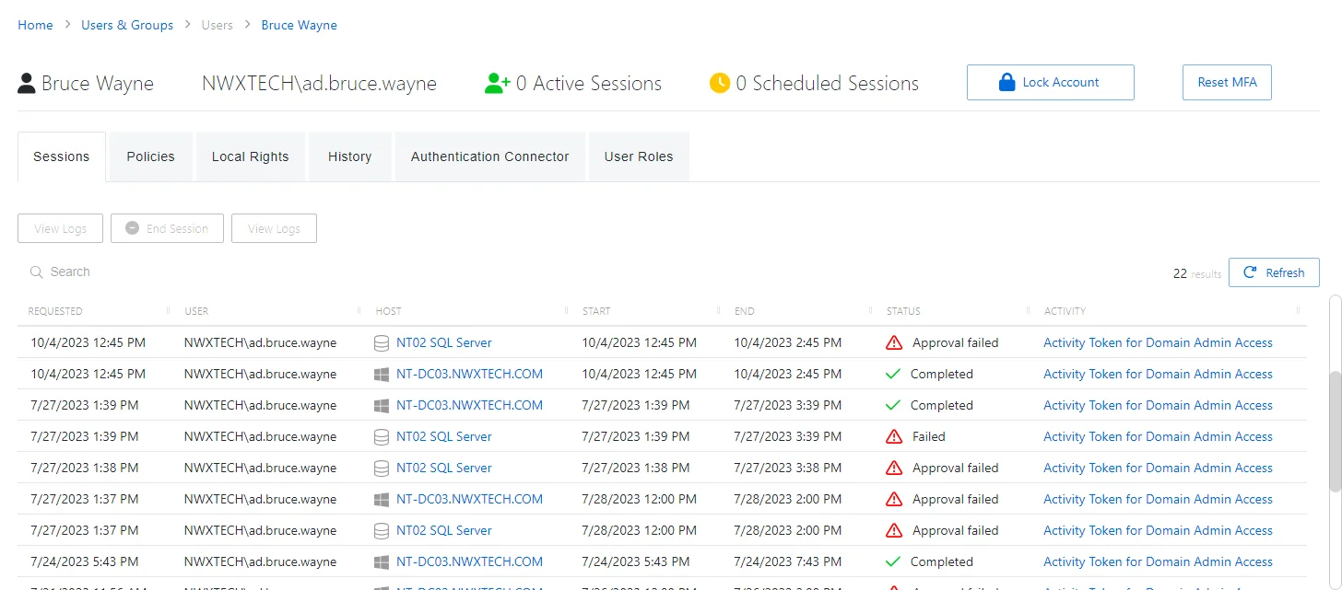Sort by the Start column header

pyautogui.click(x=596, y=311)
